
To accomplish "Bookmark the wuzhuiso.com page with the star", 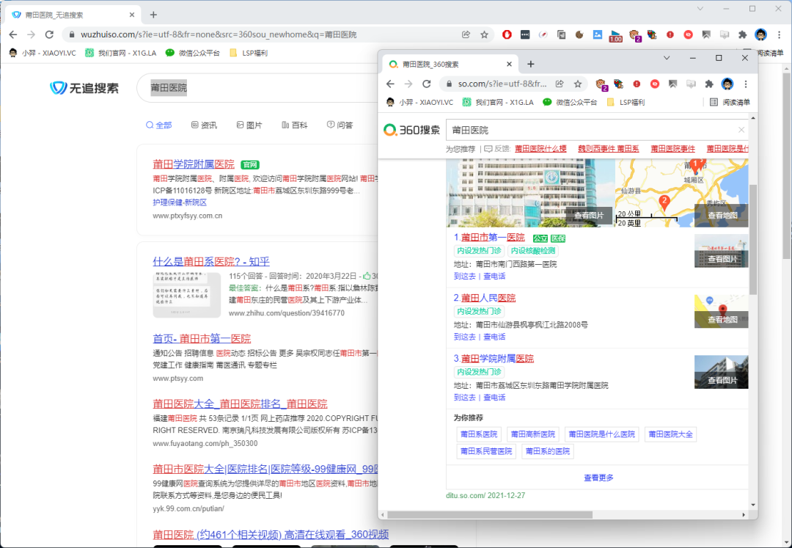I will pyautogui.click(x=485, y=34).
